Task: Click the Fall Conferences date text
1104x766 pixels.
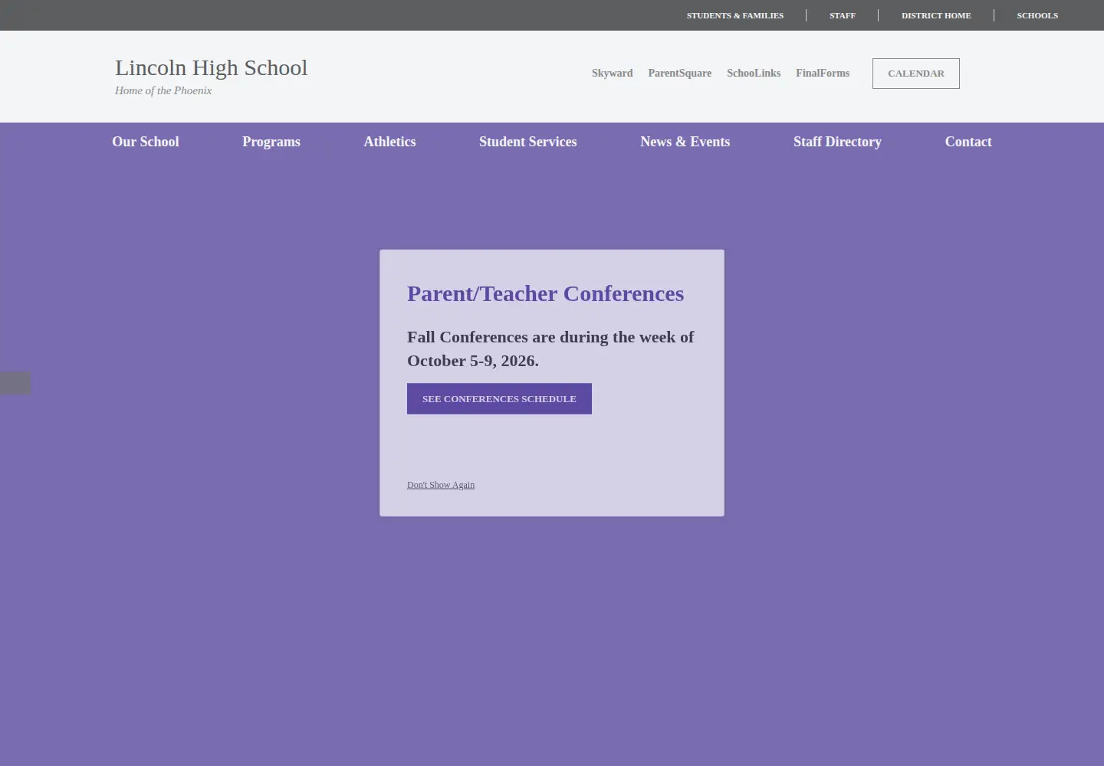Action: pos(550,349)
